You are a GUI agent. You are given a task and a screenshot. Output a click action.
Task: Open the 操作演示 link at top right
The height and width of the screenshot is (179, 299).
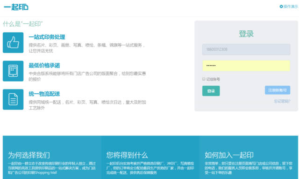click(x=289, y=7)
